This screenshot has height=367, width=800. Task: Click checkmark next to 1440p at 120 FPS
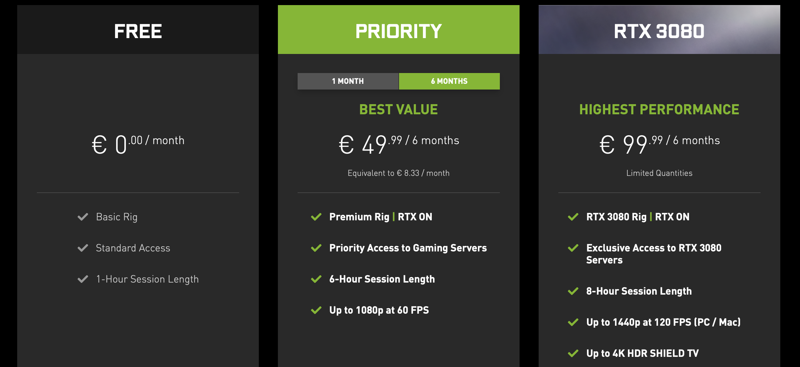pos(573,322)
